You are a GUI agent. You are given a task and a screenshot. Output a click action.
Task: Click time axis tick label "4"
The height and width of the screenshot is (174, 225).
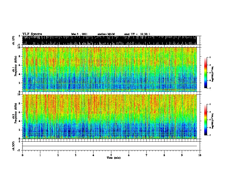[x=93, y=155]
